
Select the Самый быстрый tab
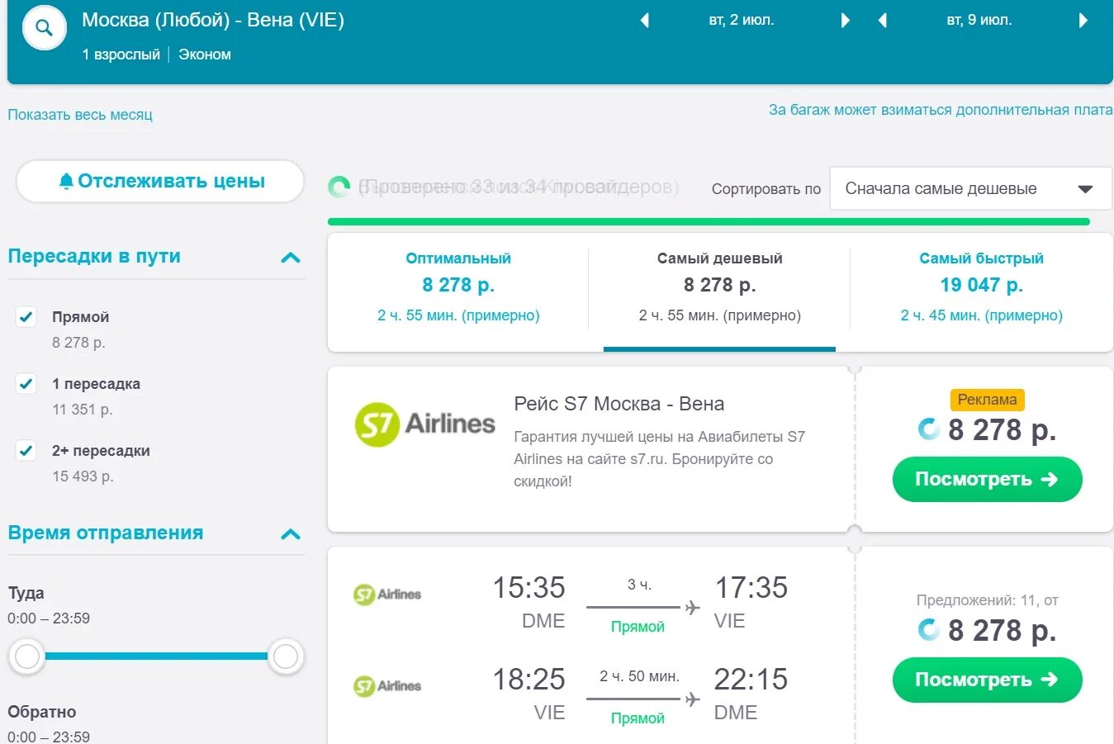click(981, 287)
